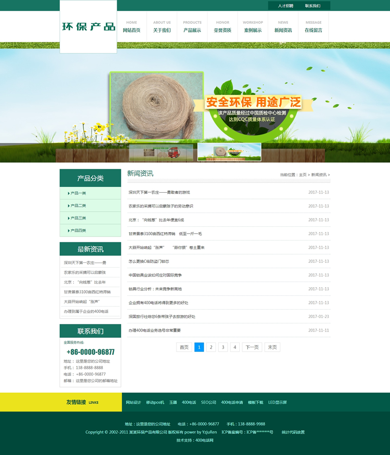Click the 联系我们 top link
Screen dimensions: 390x455
pos(312,6)
